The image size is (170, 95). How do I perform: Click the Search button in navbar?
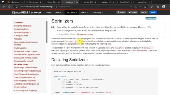[x=121, y=12]
